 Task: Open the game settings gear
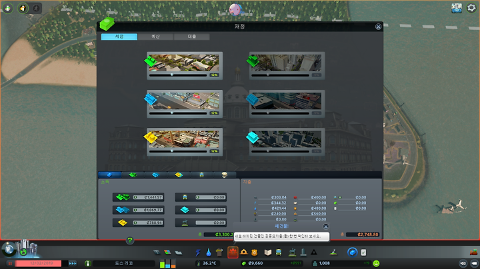471,7
